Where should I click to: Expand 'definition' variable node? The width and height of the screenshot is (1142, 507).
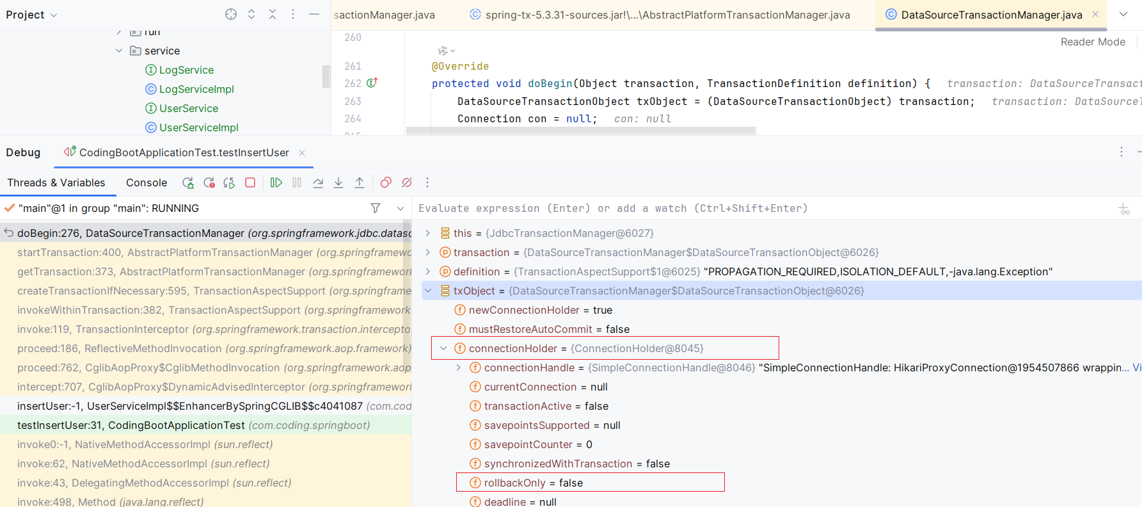(428, 271)
